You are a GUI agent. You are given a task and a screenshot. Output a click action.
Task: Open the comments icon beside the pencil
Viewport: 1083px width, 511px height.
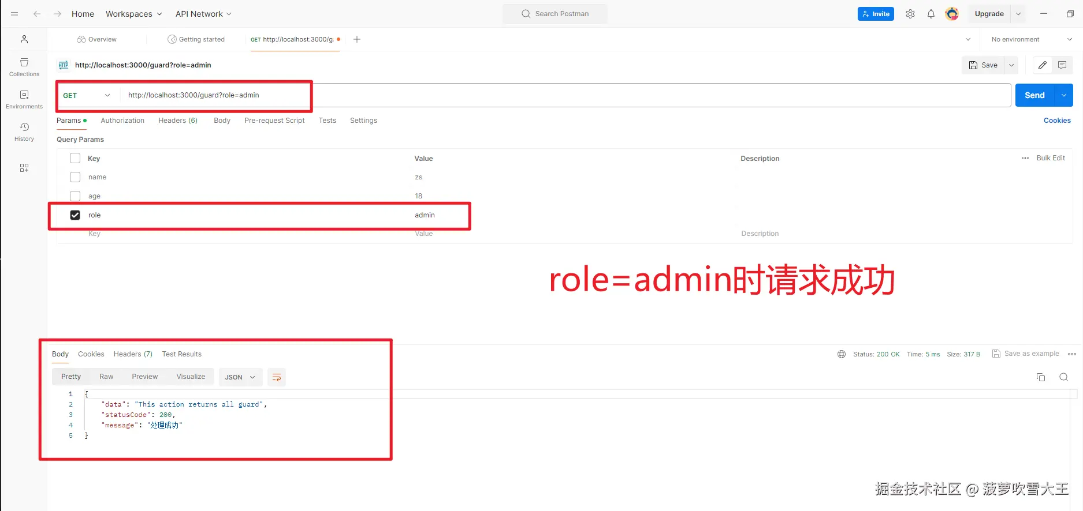1062,65
